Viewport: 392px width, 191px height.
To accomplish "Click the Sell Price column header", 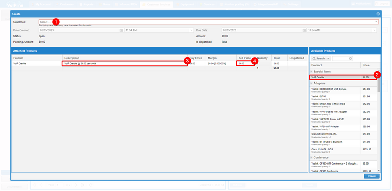I will click(x=246, y=58).
